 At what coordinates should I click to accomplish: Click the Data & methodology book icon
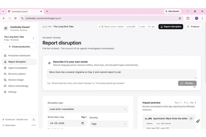[x=5, y=86]
